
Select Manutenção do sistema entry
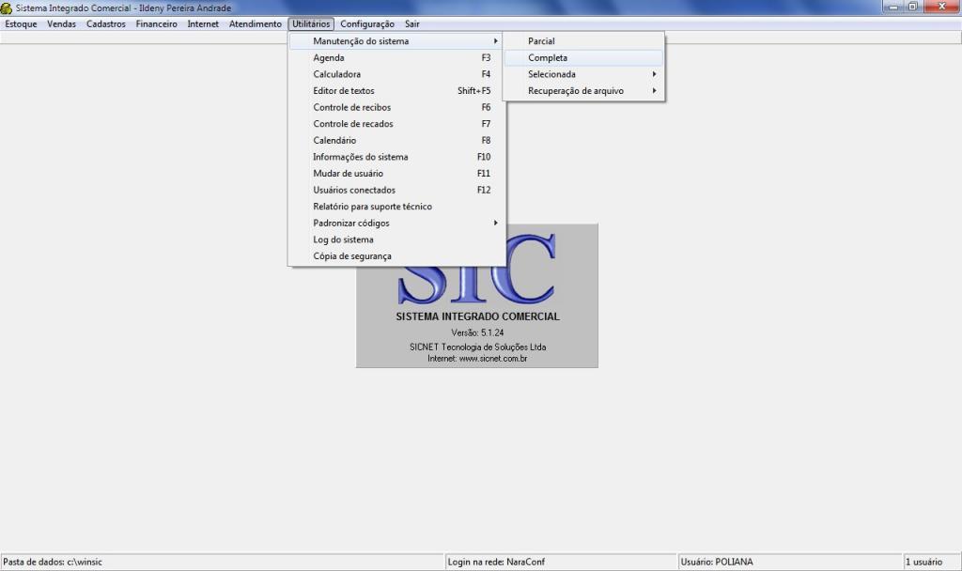click(x=396, y=41)
